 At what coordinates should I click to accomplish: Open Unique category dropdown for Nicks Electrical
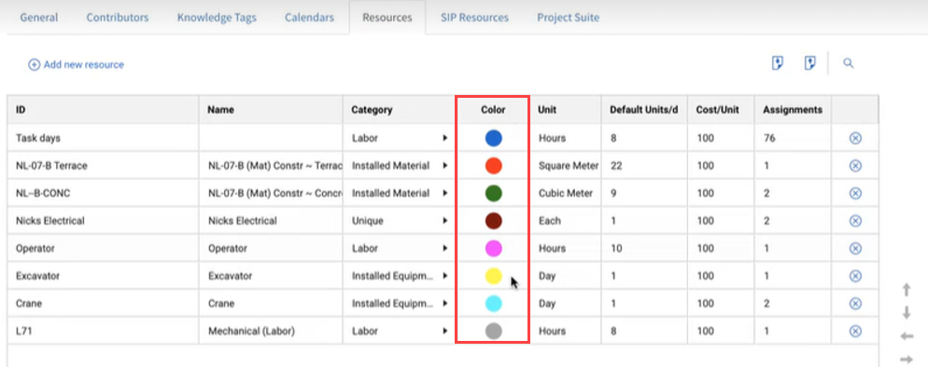tap(444, 221)
